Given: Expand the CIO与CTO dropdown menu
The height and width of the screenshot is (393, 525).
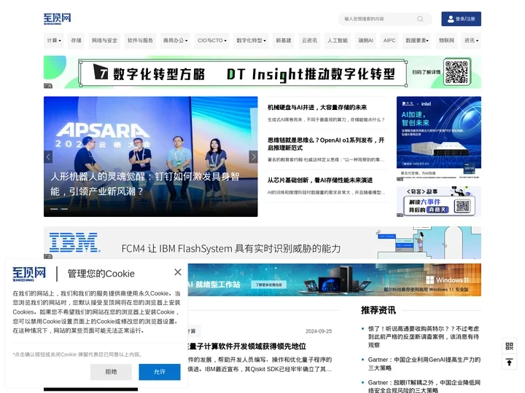Looking at the screenshot, I should [x=212, y=41].
